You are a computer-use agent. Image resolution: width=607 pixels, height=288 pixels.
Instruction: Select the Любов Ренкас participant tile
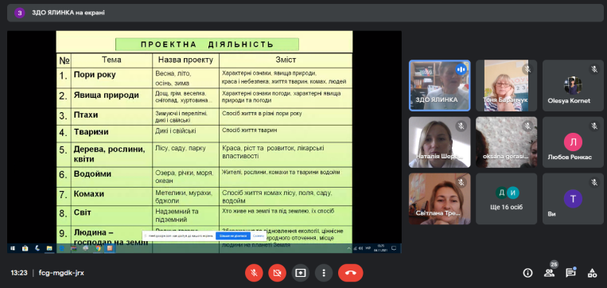tap(573, 142)
